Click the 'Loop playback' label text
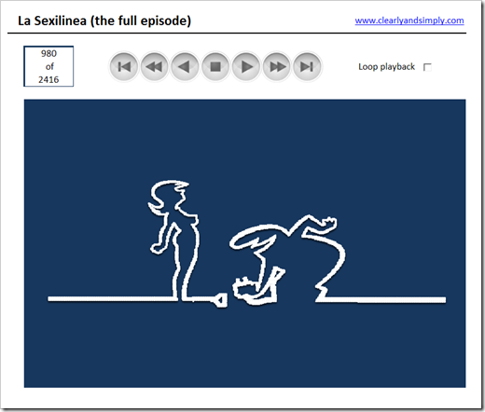The image size is (485, 412). [386, 67]
